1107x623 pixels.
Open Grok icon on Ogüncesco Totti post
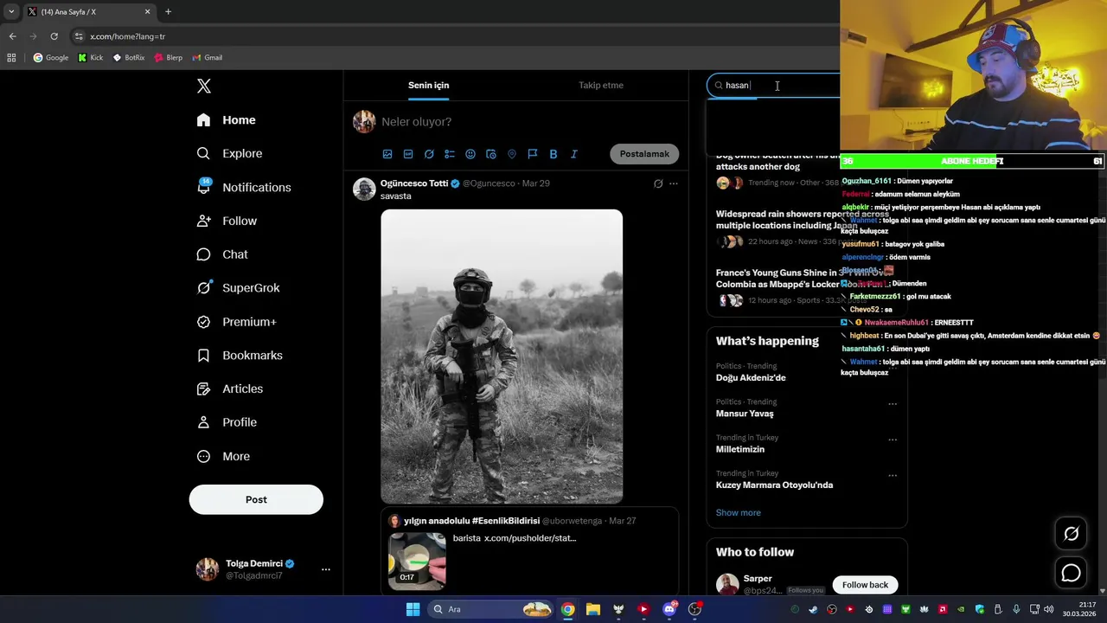[x=658, y=183]
